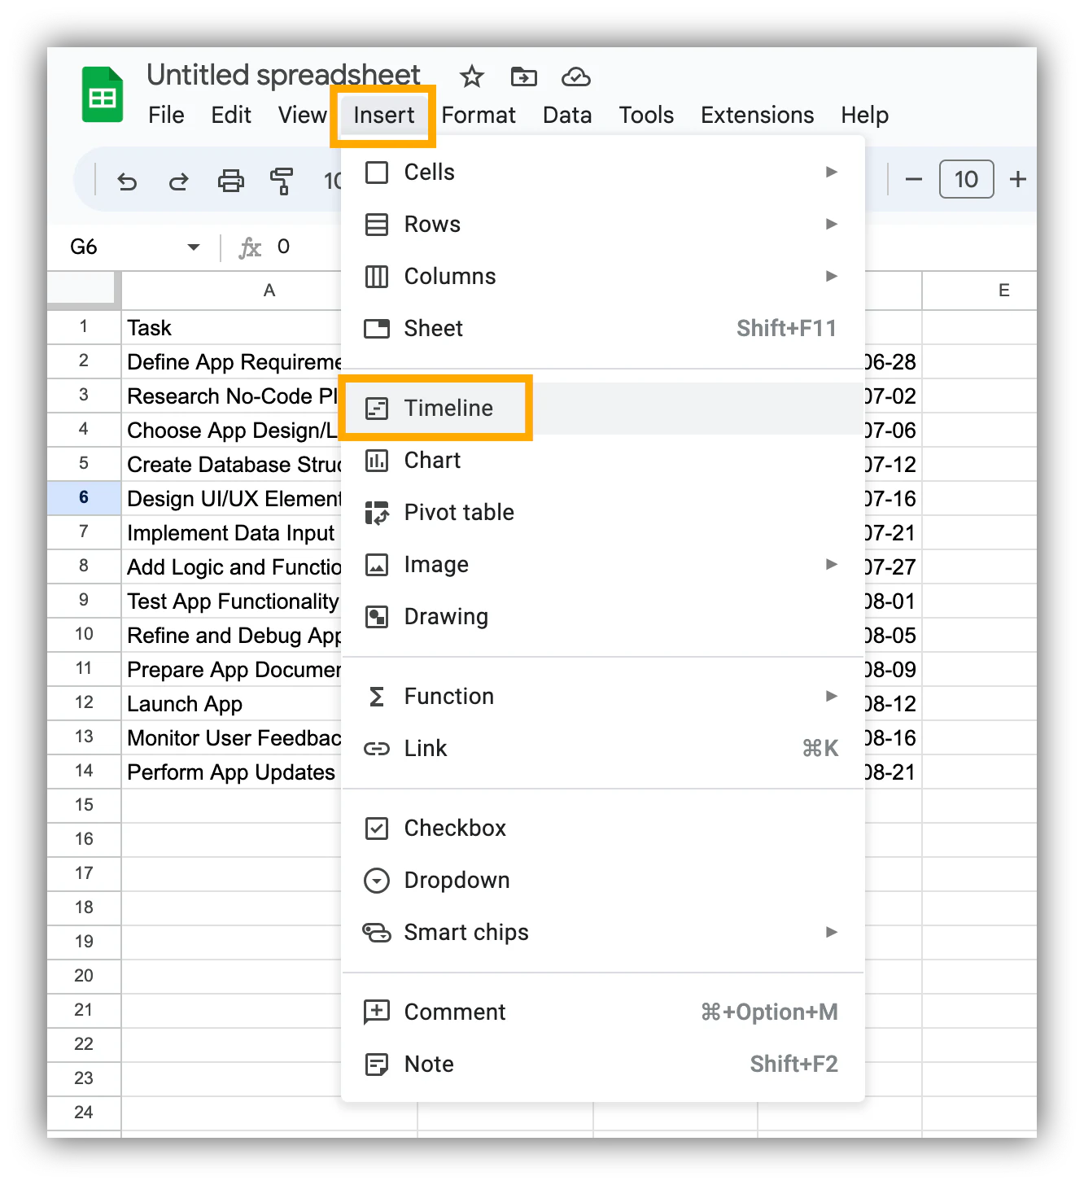Click the Pivot table icon

377,513
